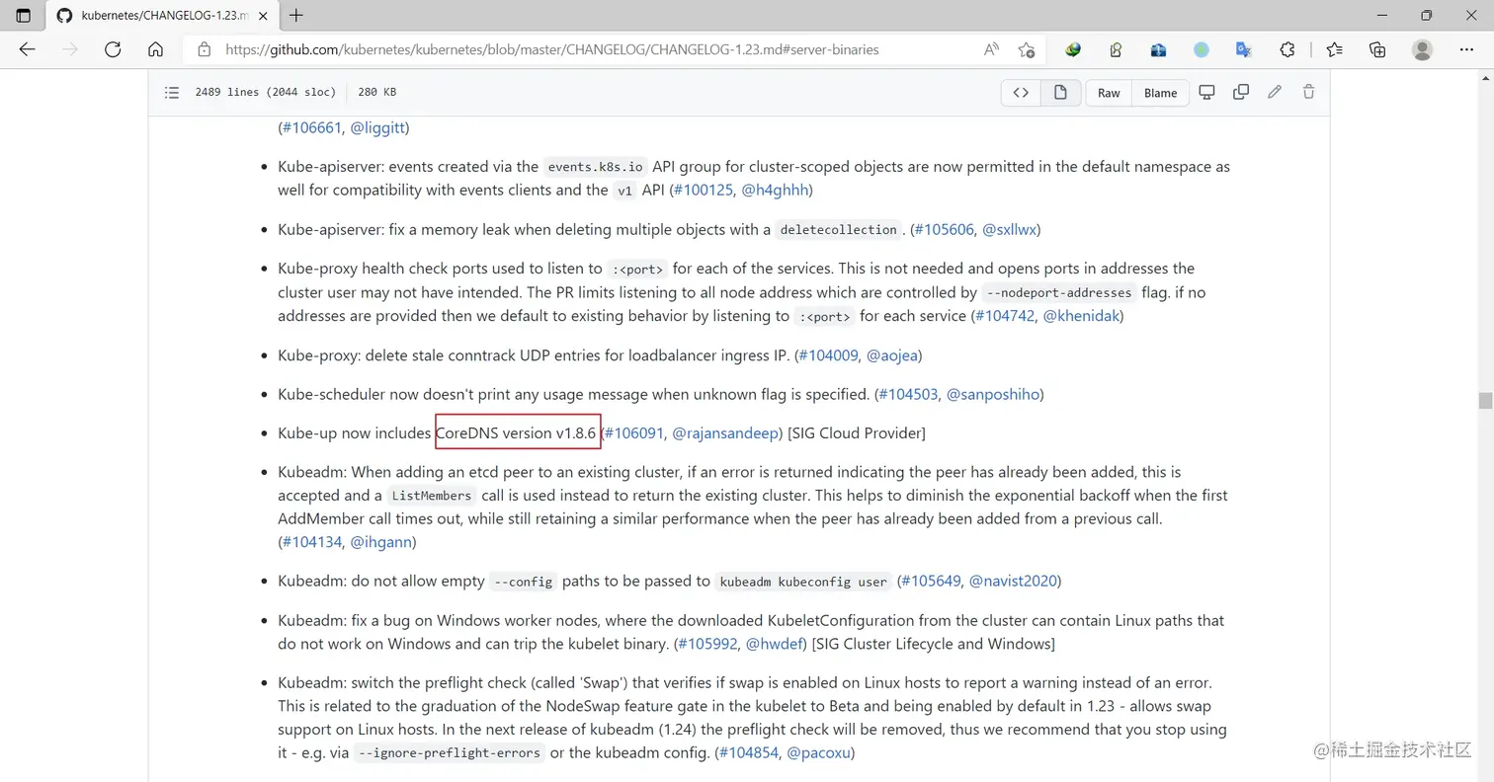
Task: Open pull request #106661
Action: pyautogui.click(x=312, y=127)
